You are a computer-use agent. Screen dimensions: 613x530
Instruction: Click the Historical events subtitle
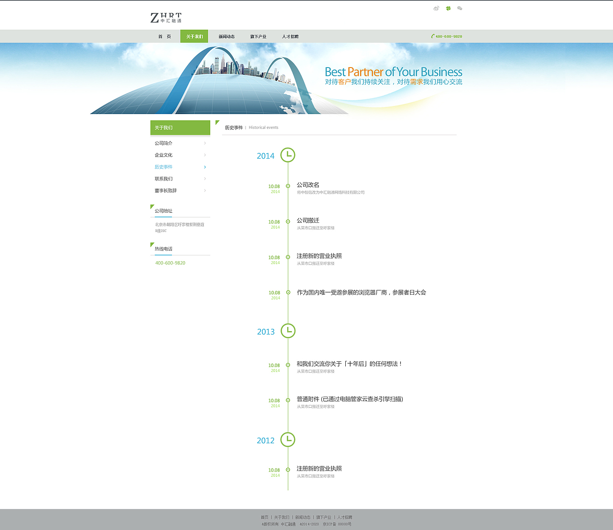[x=263, y=127]
